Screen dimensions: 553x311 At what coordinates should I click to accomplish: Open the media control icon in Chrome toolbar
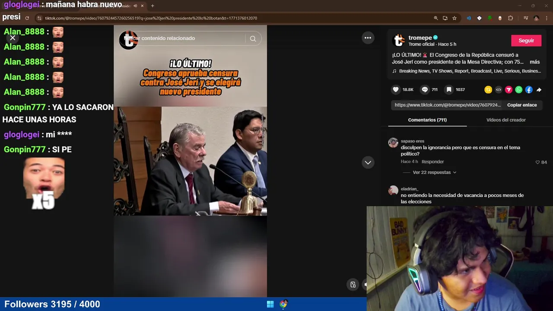(x=526, y=18)
